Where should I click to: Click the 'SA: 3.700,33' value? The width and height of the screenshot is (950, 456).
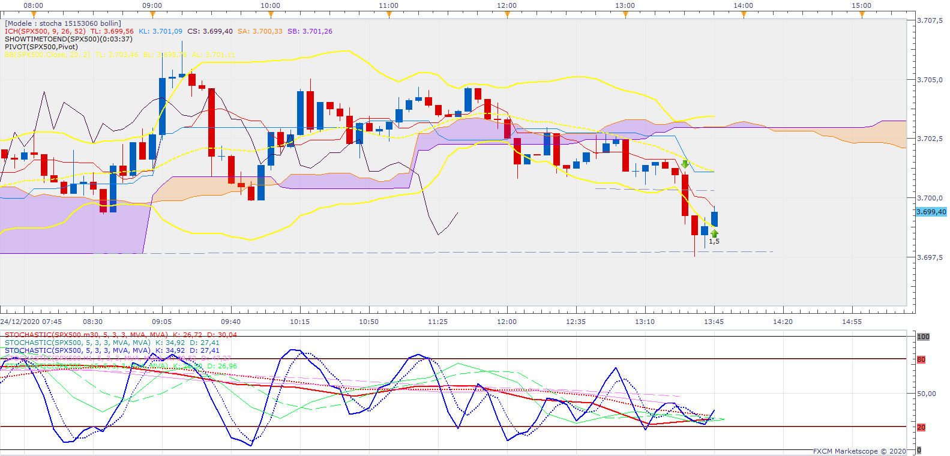pyautogui.click(x=260, y=31)
